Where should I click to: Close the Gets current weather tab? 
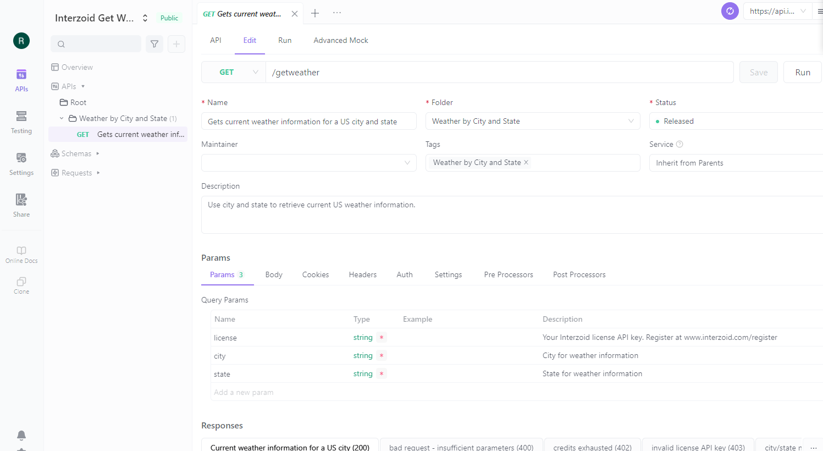295,14
